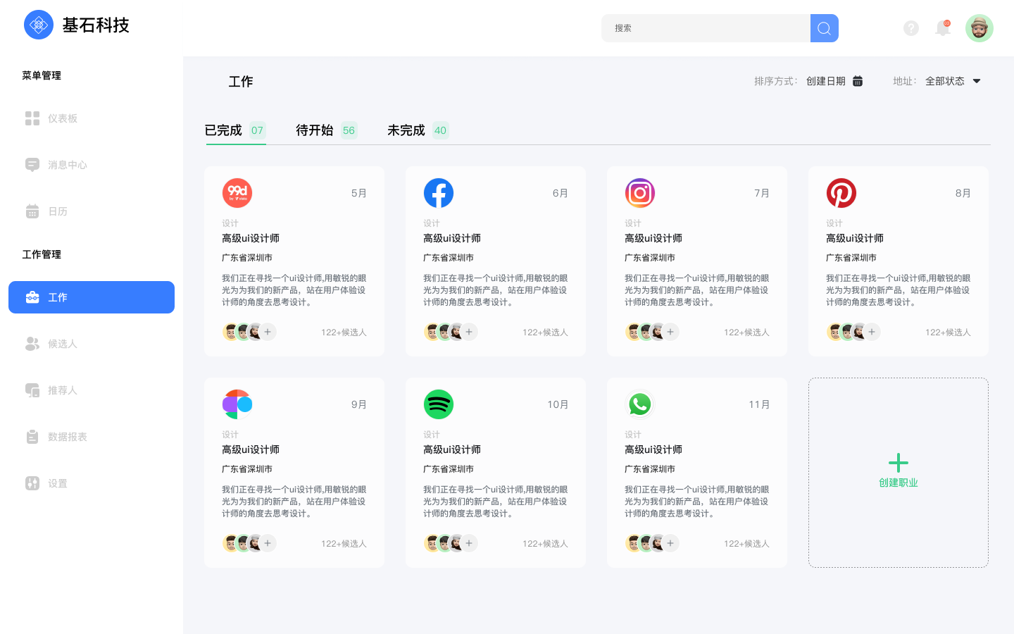Click the Figma logo on 9月 card

pyautogui.click(x=237, y=404)
